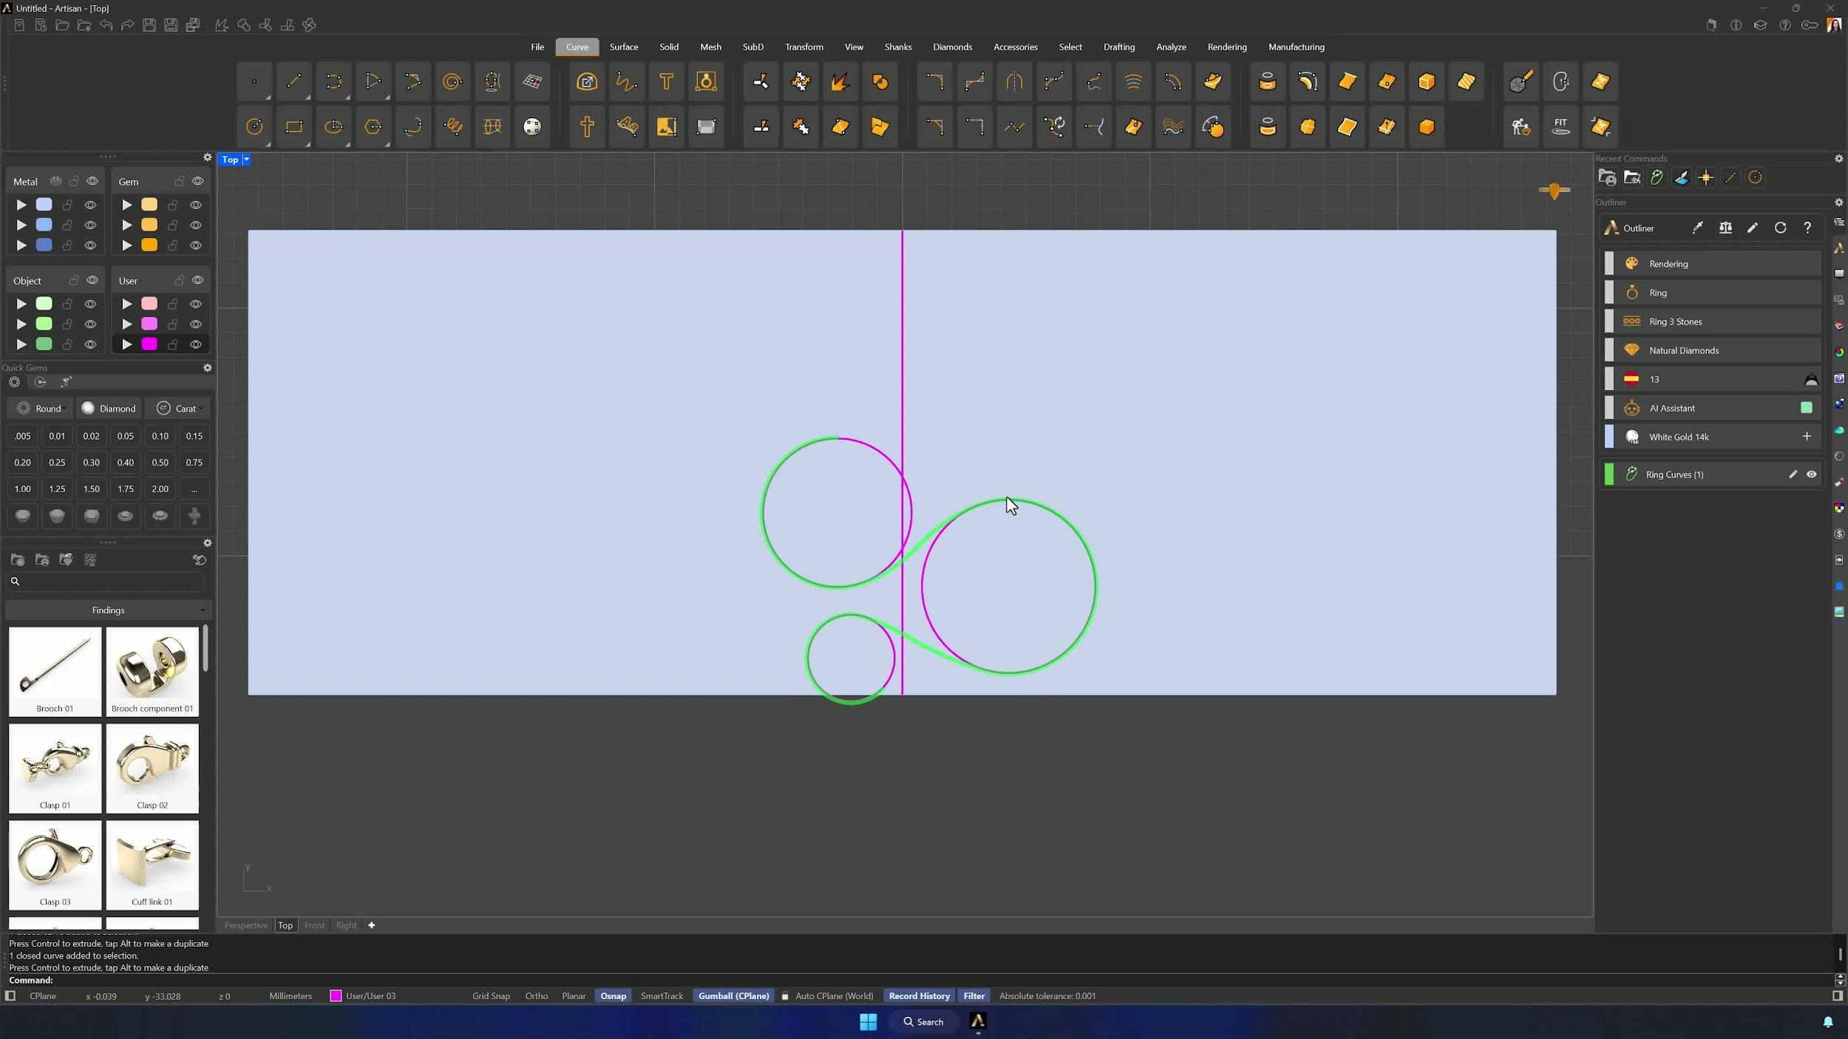Select the Text object tool
The height and width of the screenshot is (1039, 1848).
pyautogui.click(x=666, y=81)
